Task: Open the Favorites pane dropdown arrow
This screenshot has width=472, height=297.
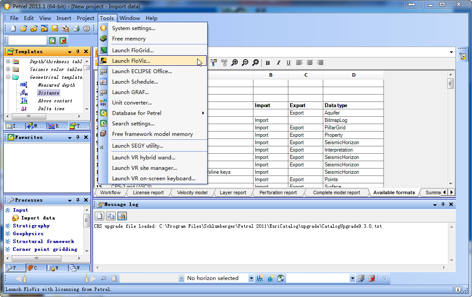Action: click(x=70, y=137)
